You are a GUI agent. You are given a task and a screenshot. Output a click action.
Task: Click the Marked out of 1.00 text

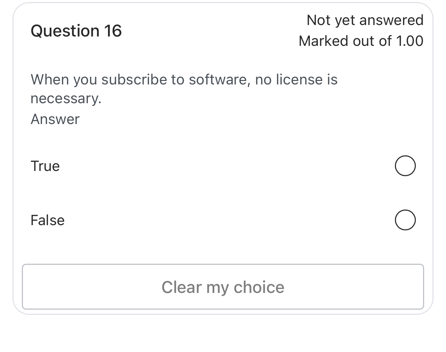361,41
